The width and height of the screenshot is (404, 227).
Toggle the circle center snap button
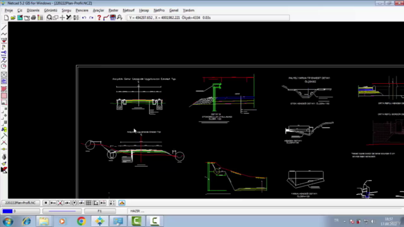pyautogui.click(x=74, y=203)
